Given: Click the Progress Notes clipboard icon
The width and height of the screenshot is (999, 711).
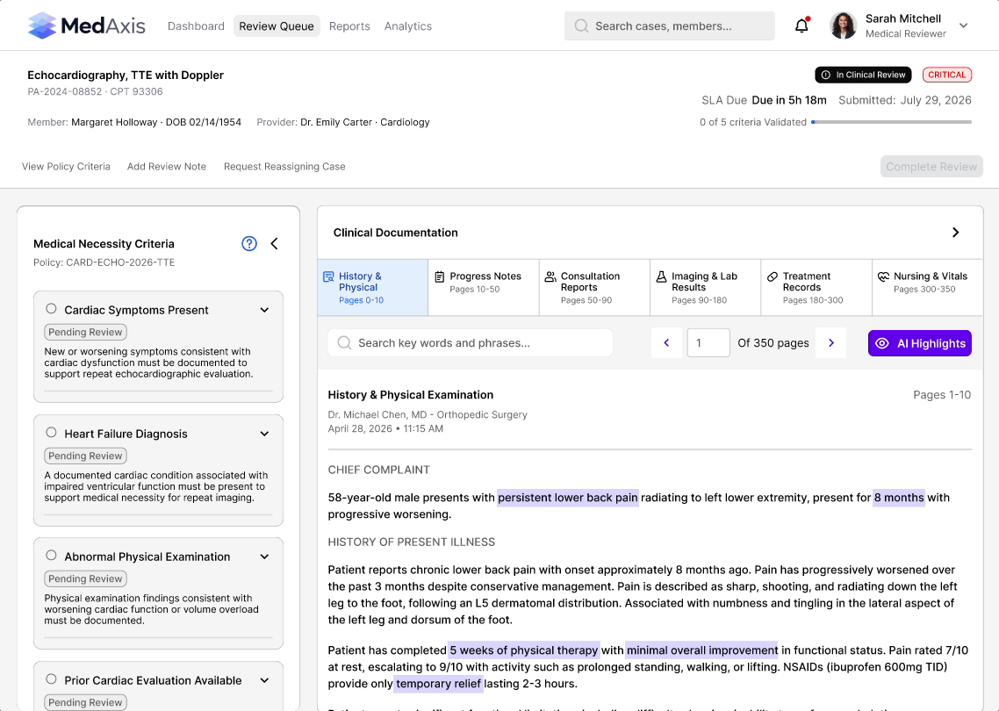Looking at the screenshot, I should coord(440,276).
